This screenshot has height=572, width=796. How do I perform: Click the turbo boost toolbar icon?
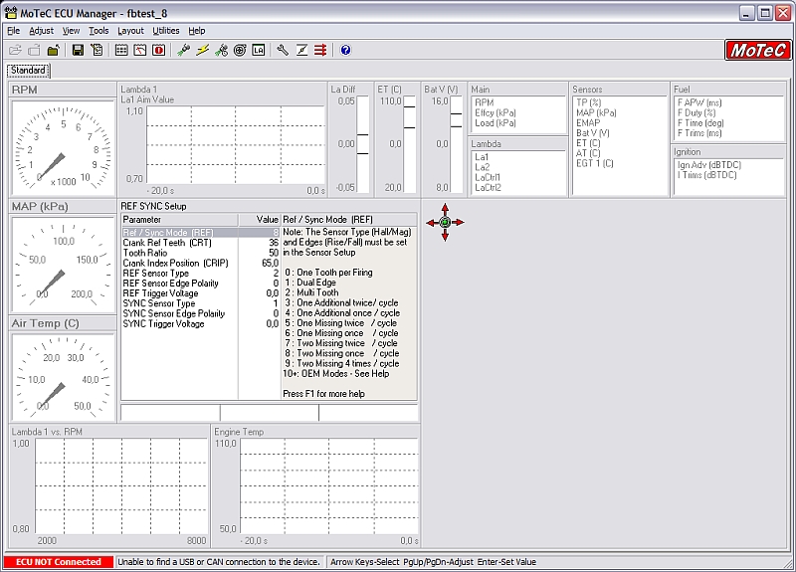[240, 51]
